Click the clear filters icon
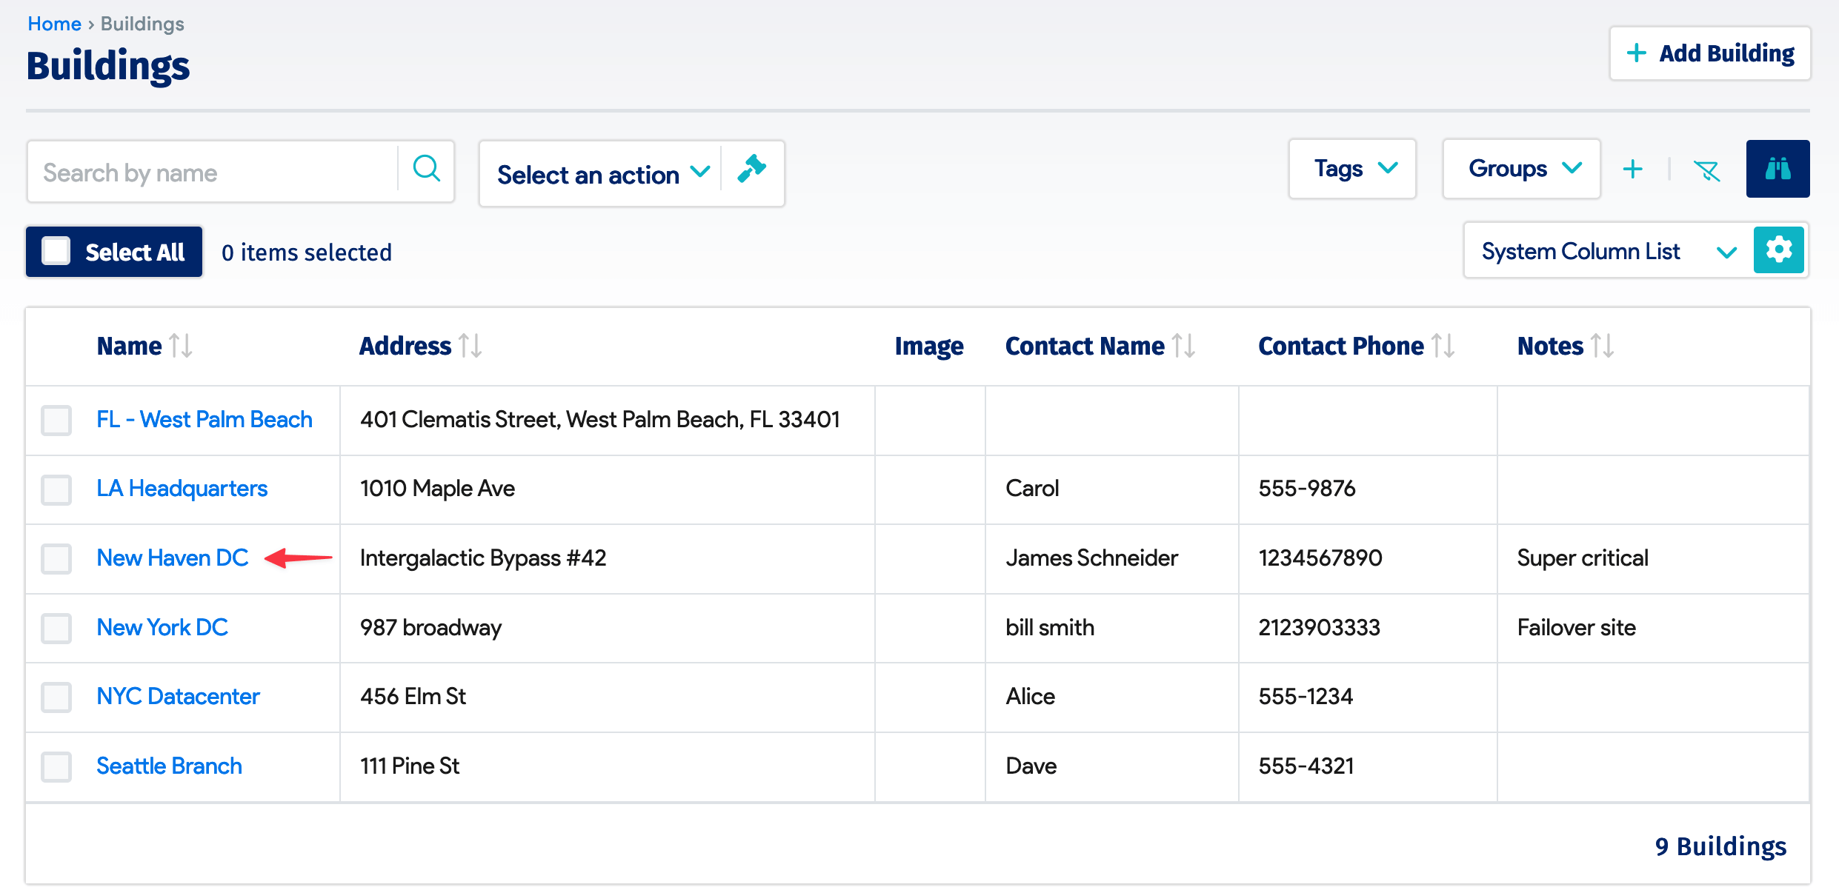Screen dimensions: 1839x890 click(1707, 170)
